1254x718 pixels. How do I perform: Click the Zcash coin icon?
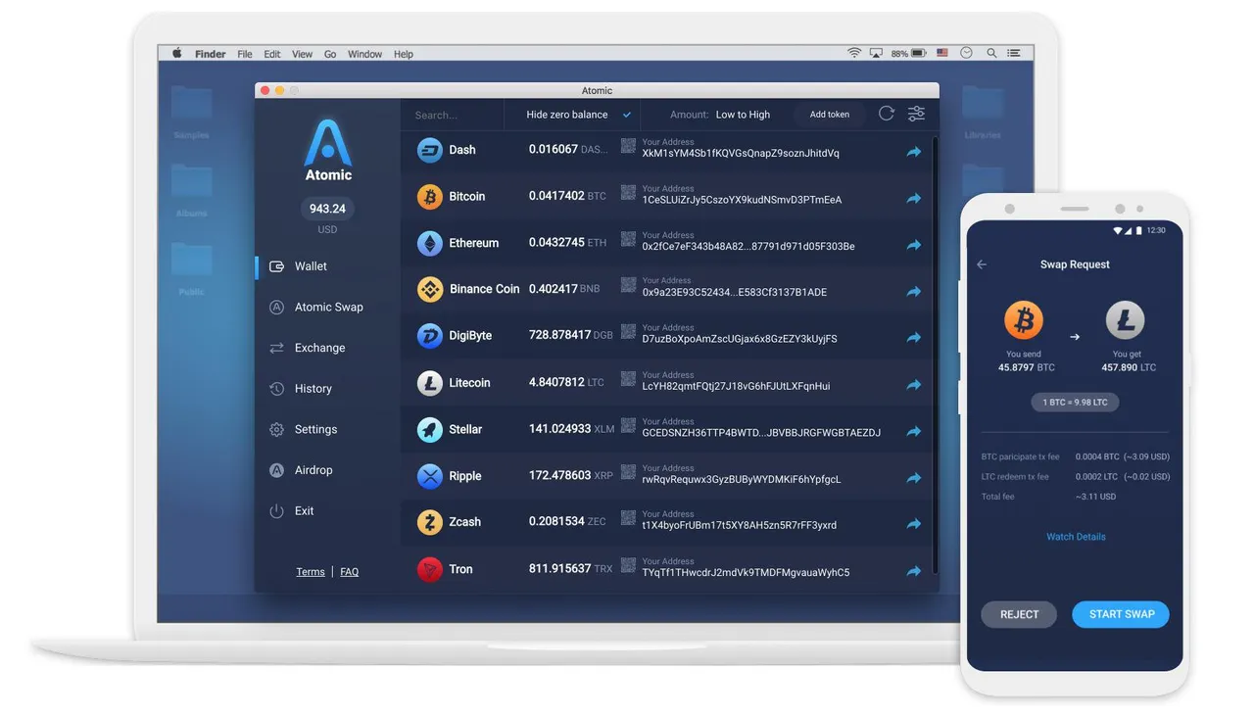(430, 522)
